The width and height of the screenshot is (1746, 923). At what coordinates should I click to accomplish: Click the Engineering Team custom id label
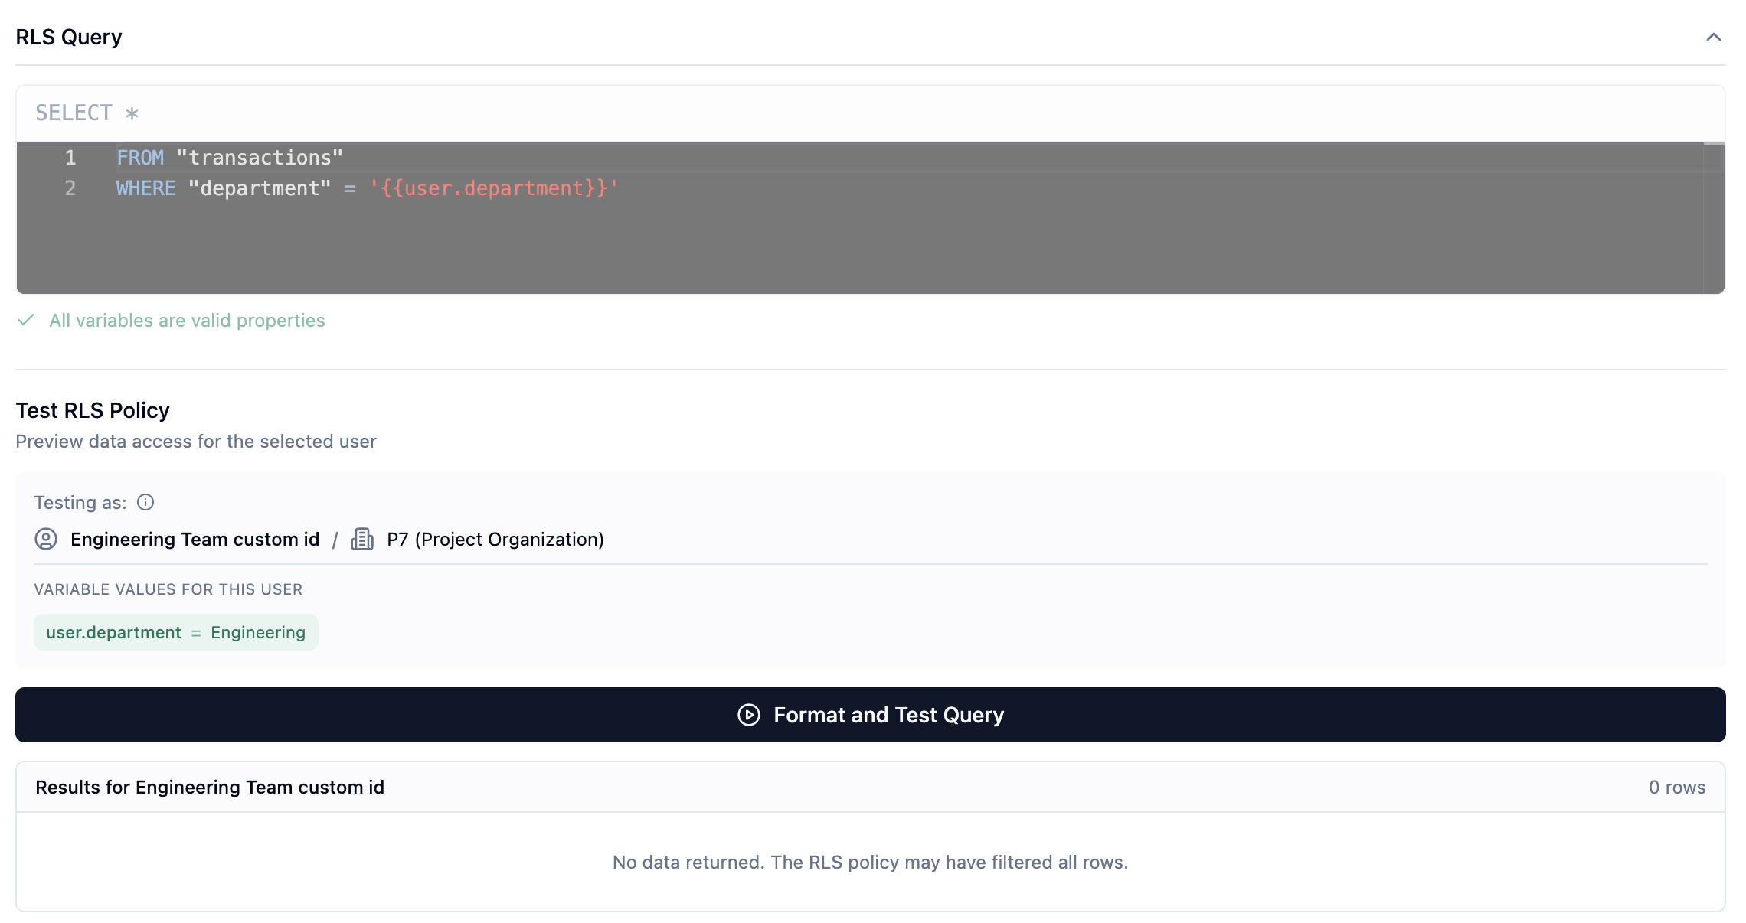tap(195, 539)
